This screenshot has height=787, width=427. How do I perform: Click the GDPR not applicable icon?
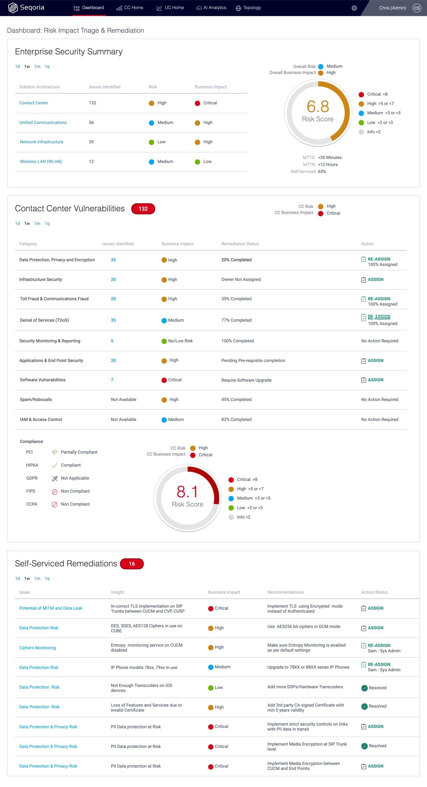coord(55,478)
